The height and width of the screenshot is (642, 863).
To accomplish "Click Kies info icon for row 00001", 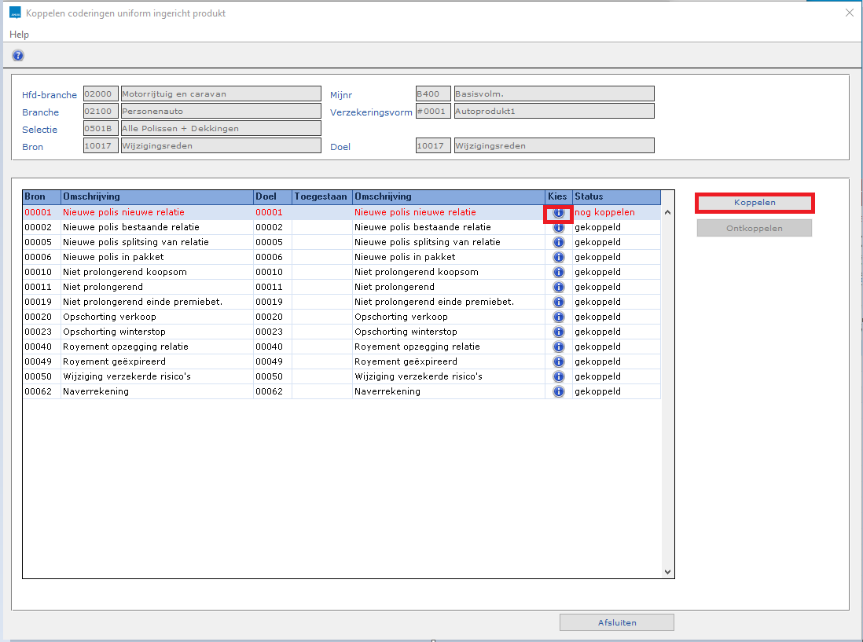I will tap(558, 213).
